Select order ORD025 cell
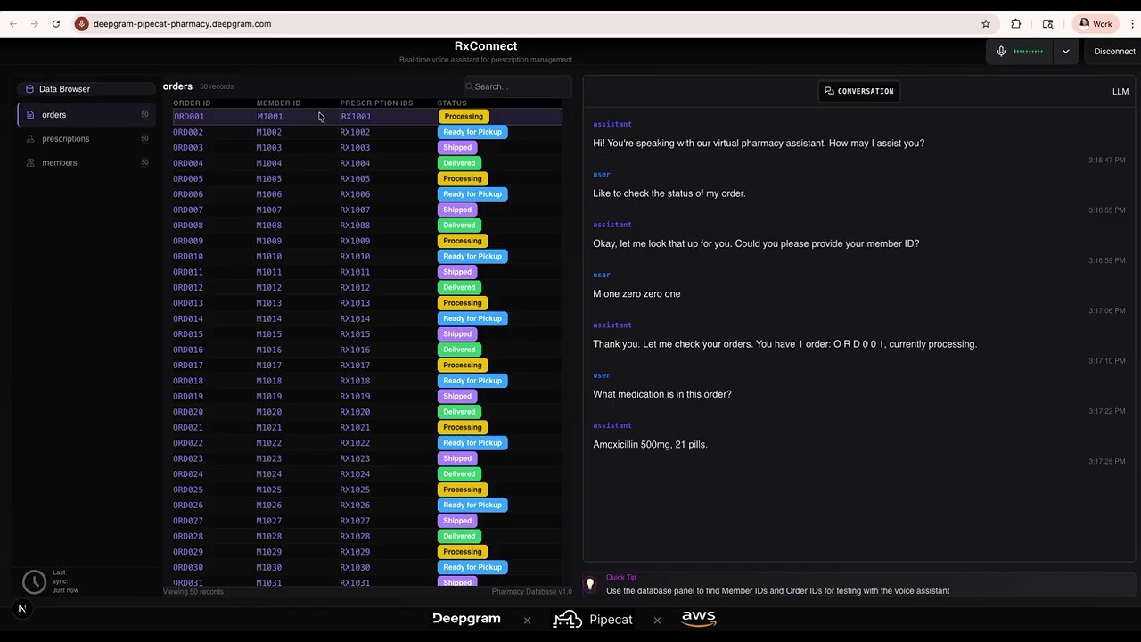The image size is (1141, 642). point(188,490)
